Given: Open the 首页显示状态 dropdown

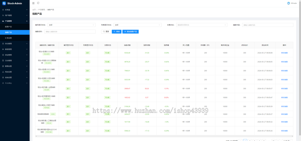Looking at the screenshot, I should click(71, 25).
